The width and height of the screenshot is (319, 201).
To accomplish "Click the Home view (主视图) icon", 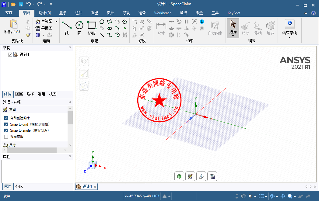I will coord(38,22).
